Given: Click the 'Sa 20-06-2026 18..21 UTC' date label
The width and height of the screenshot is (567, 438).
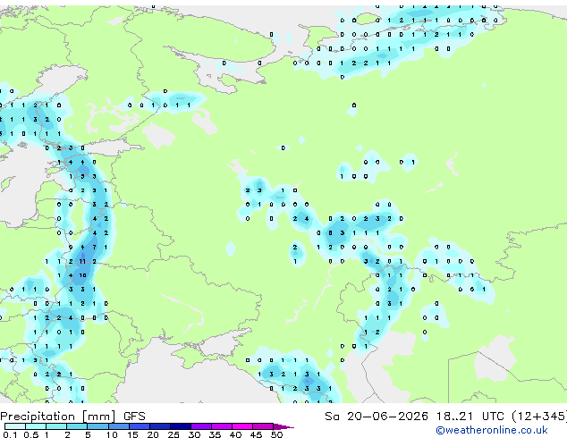Looking at the screenshot, I should point(414,417).
